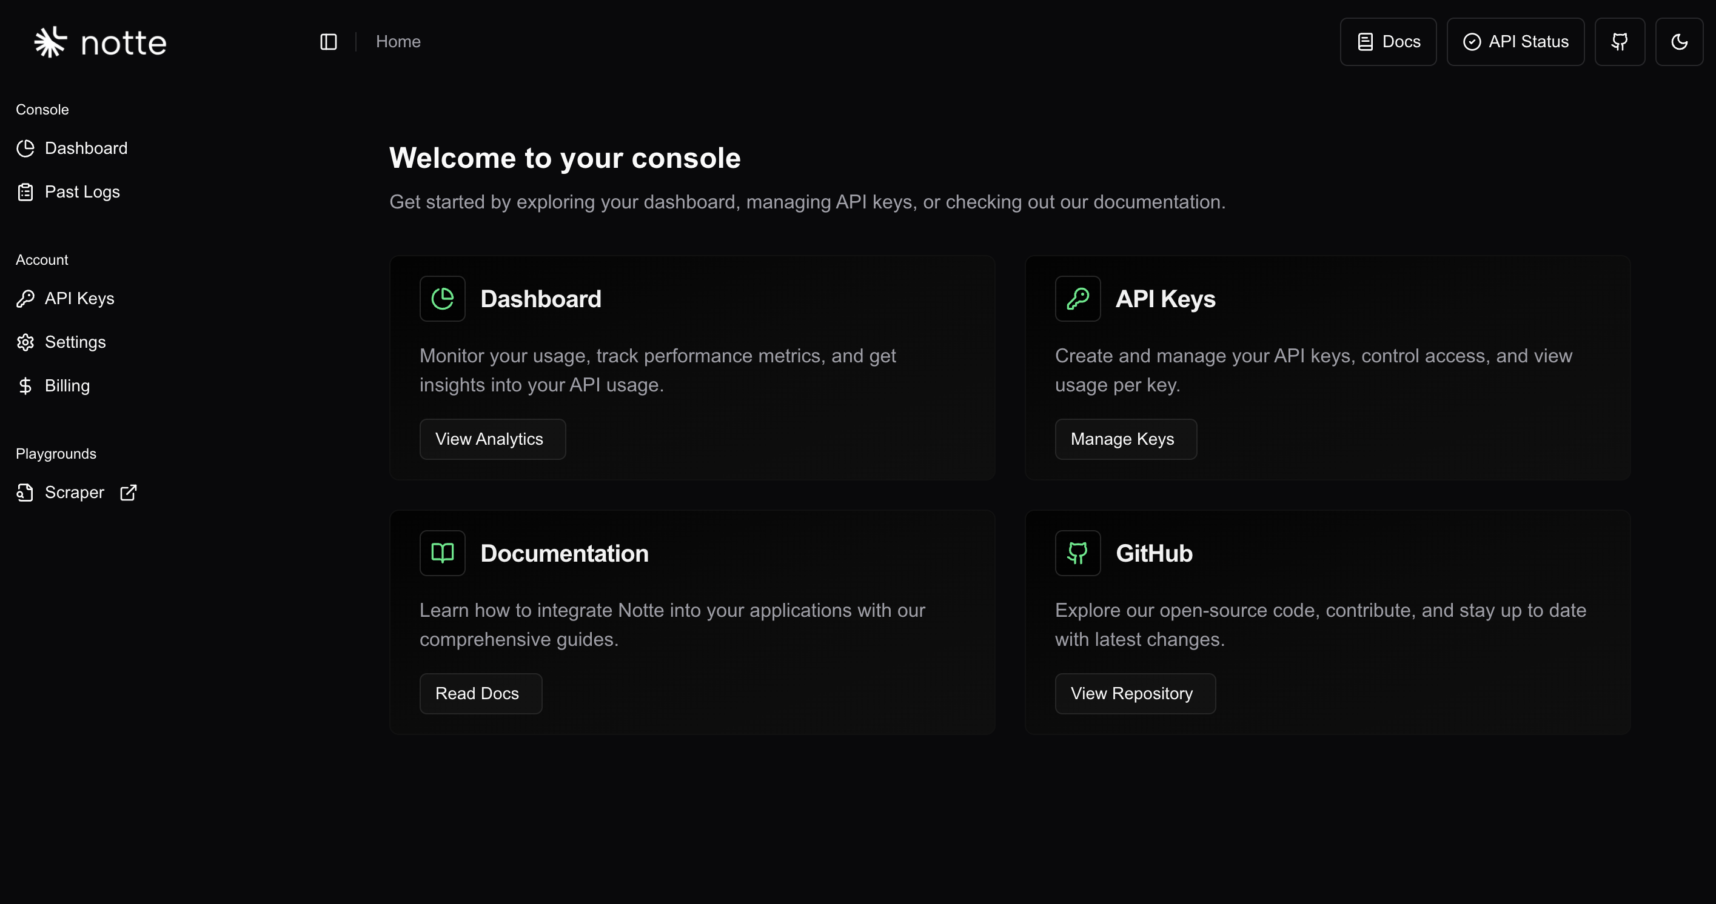The height and width of the screenshot is (904, 1716).
Task: Click the Documentation card book icon
Action: click(x=442, y=553)
